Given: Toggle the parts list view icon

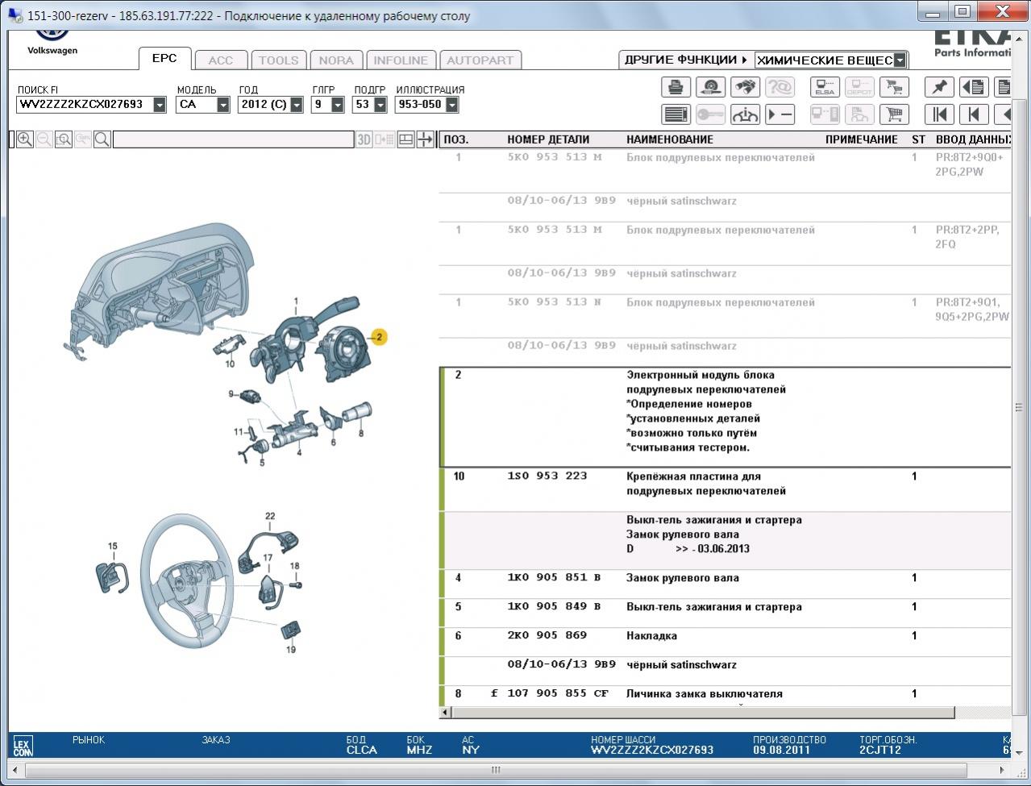Looking at the screenshot, I should pos(676,114).
